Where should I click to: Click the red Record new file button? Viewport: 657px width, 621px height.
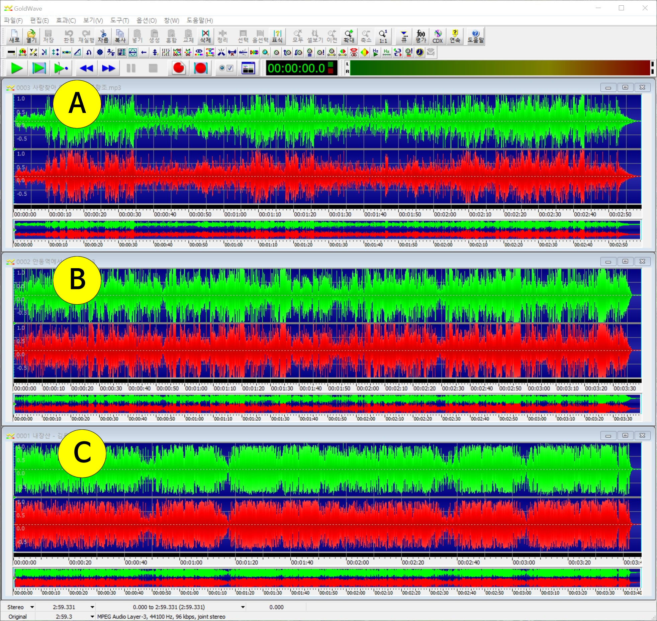tap(179, 68)
